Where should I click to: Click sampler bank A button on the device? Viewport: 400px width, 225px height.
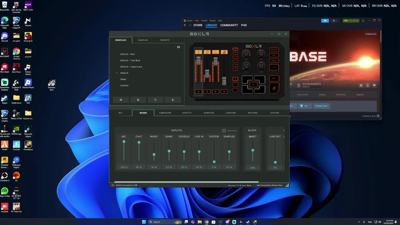[235, 79]
